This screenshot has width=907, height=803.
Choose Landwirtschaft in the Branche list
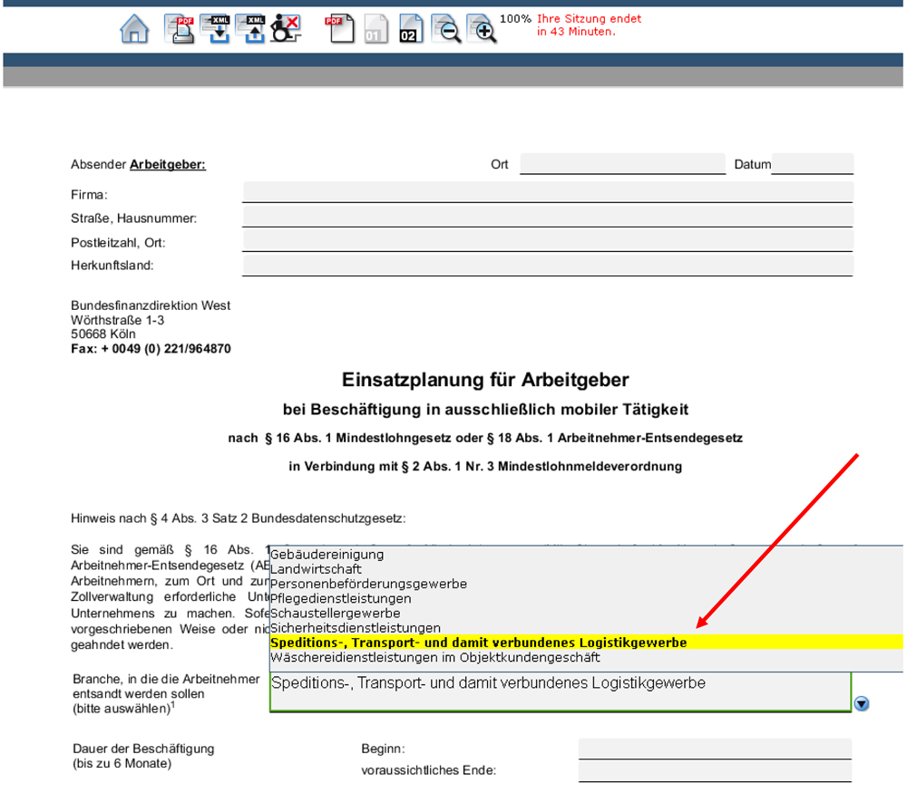316,569
